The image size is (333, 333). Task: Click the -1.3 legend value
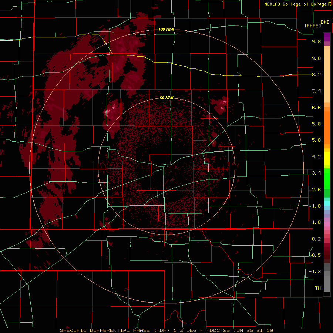(315, 272)
